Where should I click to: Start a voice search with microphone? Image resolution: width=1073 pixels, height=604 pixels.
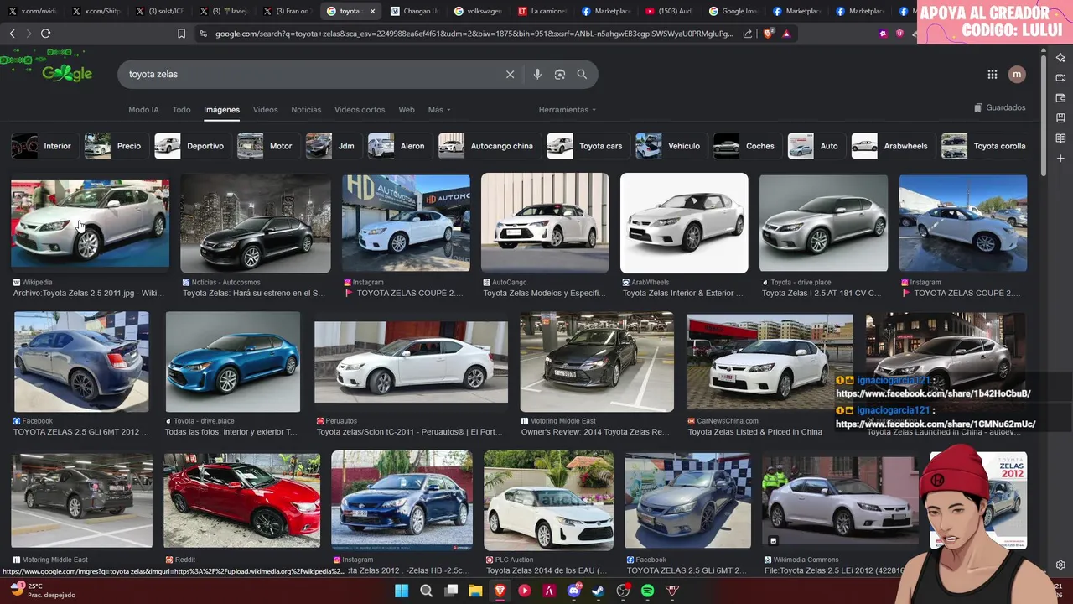pos(537,74)
